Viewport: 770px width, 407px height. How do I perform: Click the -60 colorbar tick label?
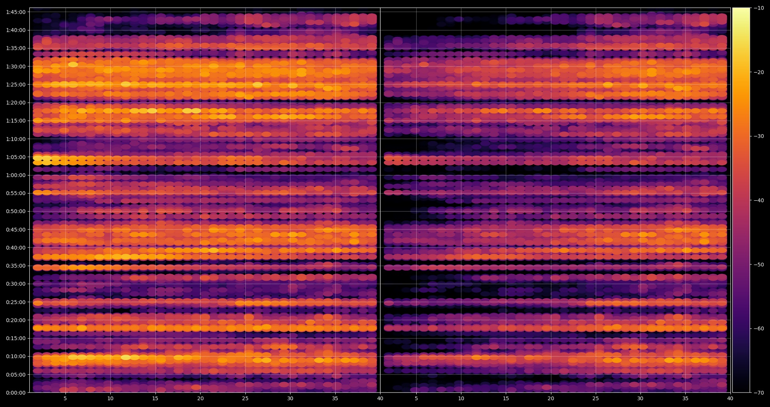(759, 328)
